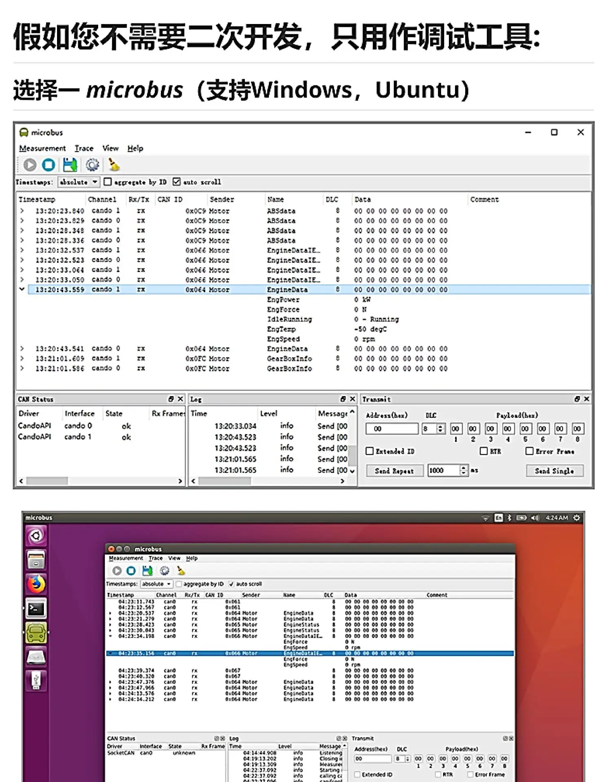The height and width of the screenshot is (782, 611).
Task: Open the Bluetooth indicator in Ubuntu top bar
Action: 509,518
